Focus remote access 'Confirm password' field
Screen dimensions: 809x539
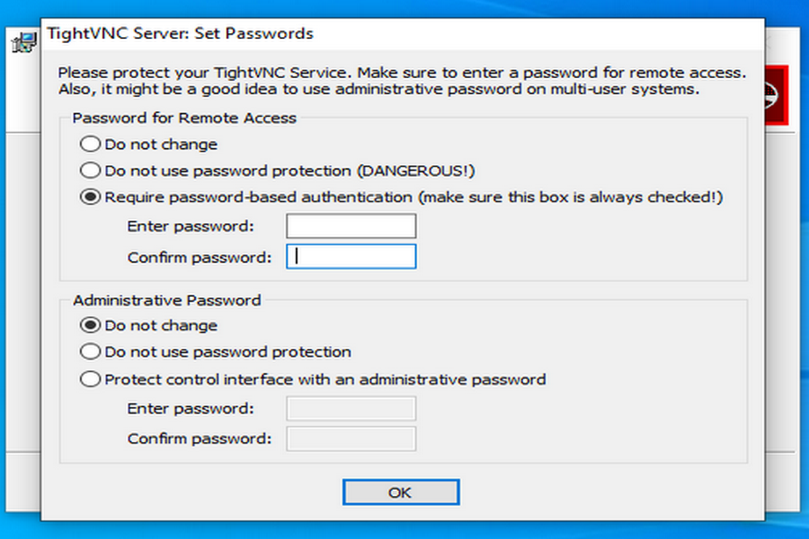(x=351, y=256)
